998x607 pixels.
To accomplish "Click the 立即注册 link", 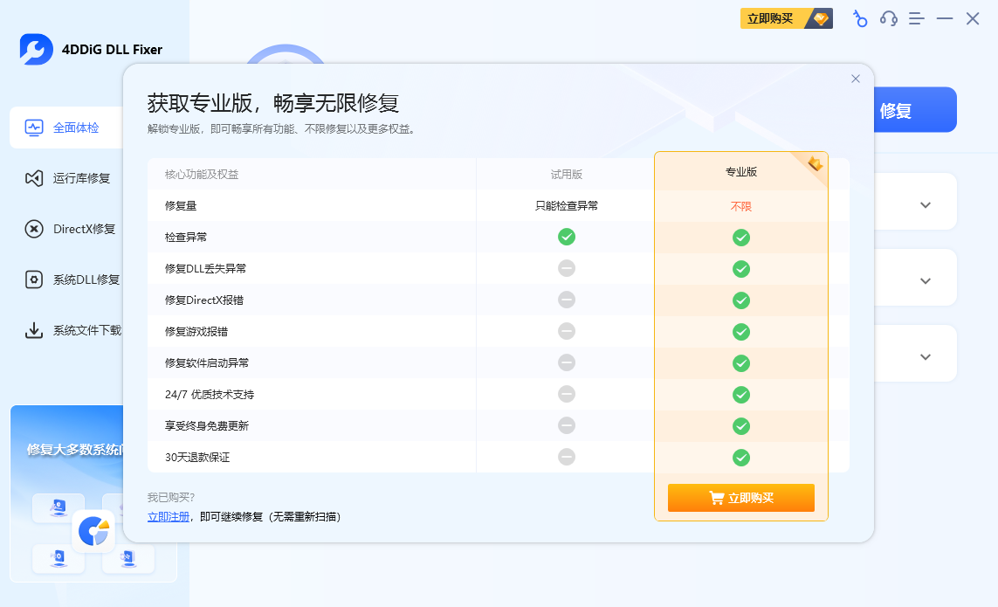I will 168,516.
